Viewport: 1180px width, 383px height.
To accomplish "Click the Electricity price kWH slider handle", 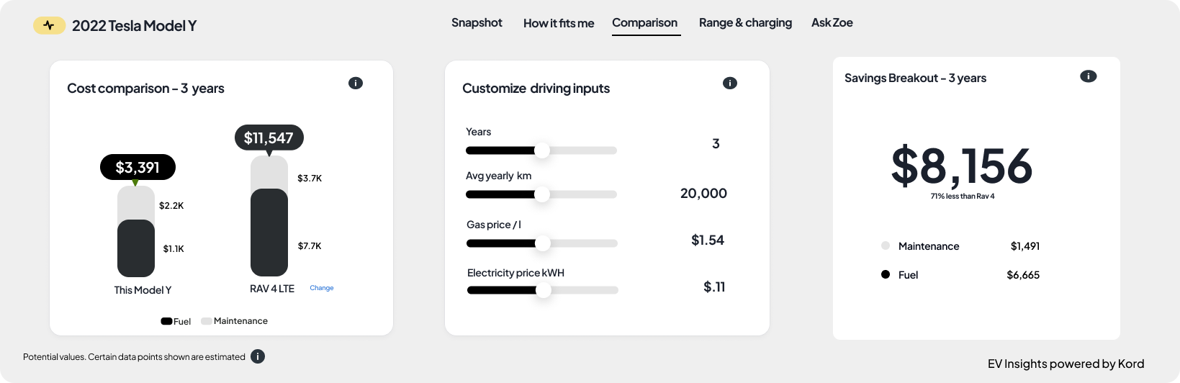I will tap(544, 290).
